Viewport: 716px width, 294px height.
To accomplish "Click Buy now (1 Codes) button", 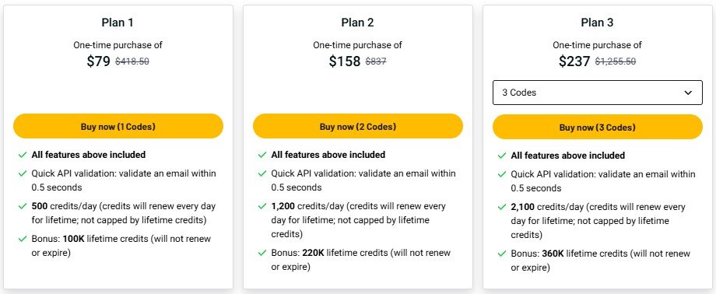I will click(x=118, y=127).
